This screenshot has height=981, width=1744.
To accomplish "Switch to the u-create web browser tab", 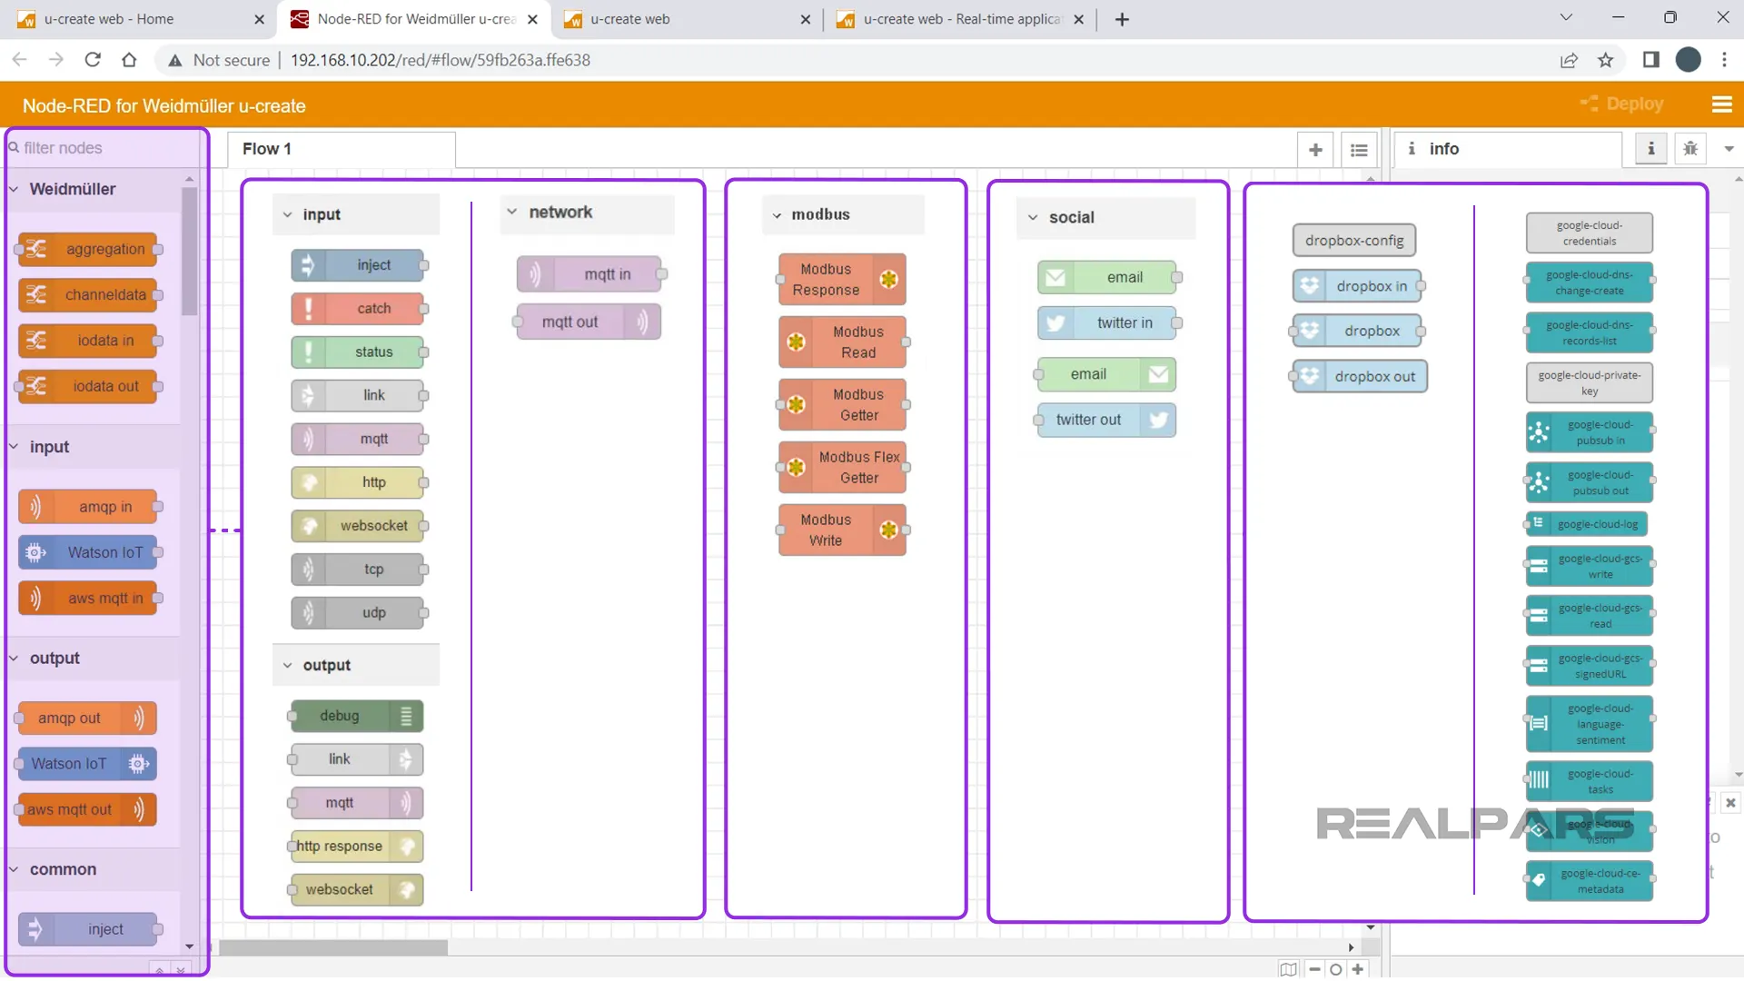I will coord(687,19).
